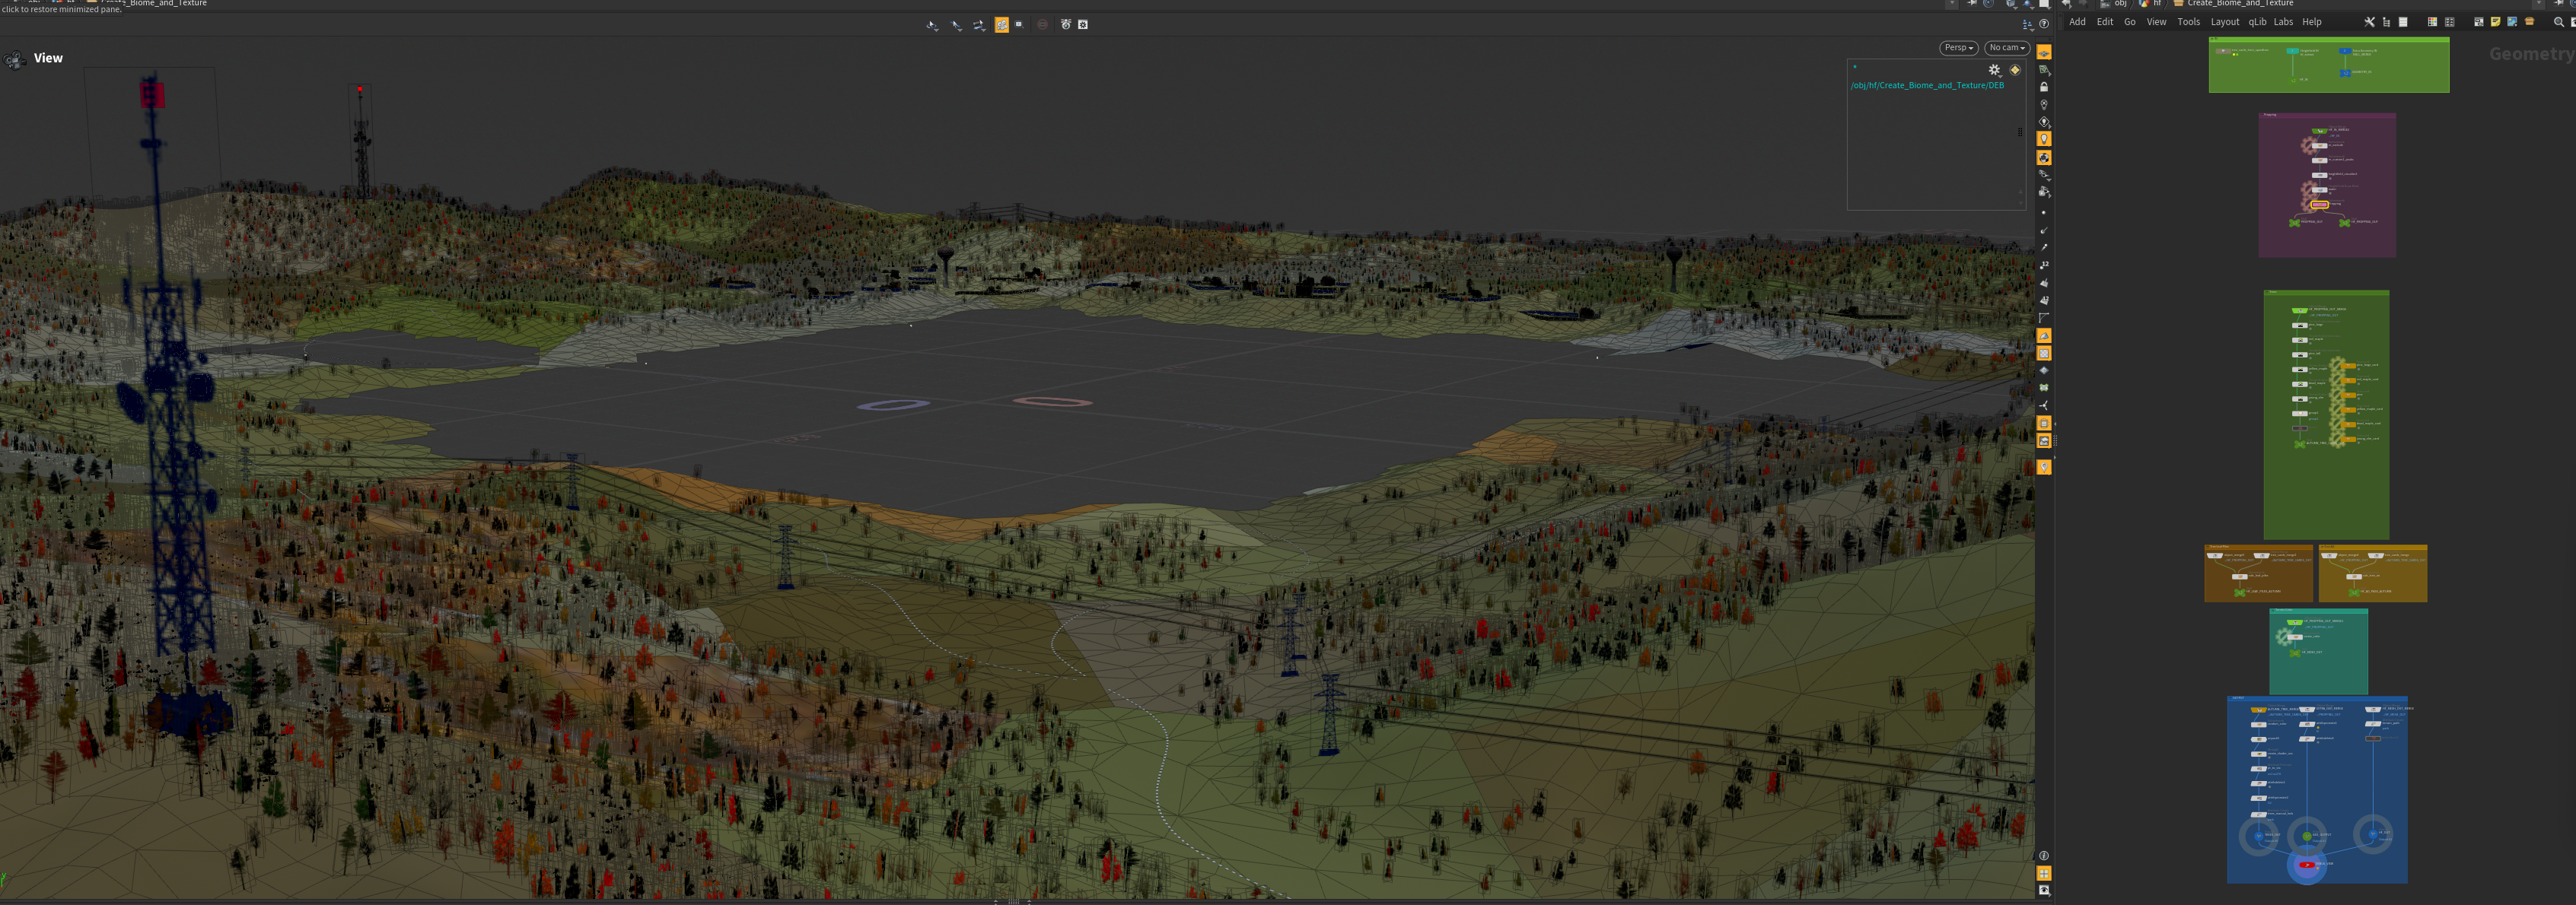The height and width of the screenshot is (905, 2576).
Task: Open the Persp view dropdown
Action: coord(1958,48)
